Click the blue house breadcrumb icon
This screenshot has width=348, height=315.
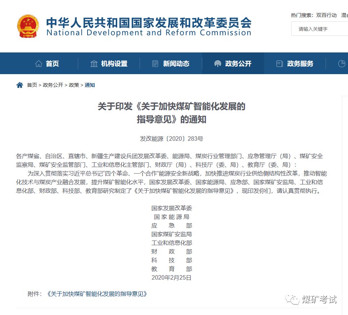point(20,85)
